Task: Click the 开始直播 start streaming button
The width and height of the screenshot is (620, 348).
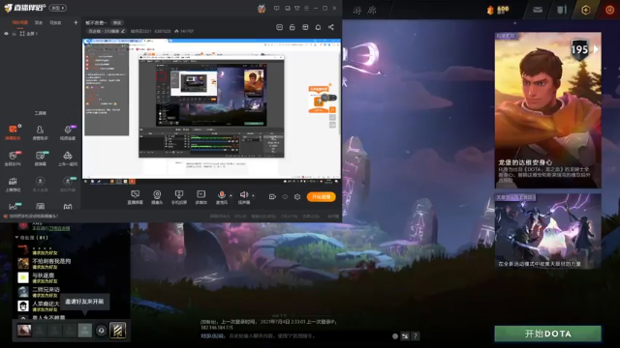Action: (x=321, y=196)
